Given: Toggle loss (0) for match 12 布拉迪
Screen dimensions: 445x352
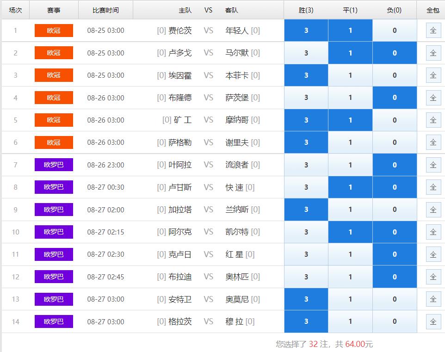Looking at the screenshot, I should 395,277.
